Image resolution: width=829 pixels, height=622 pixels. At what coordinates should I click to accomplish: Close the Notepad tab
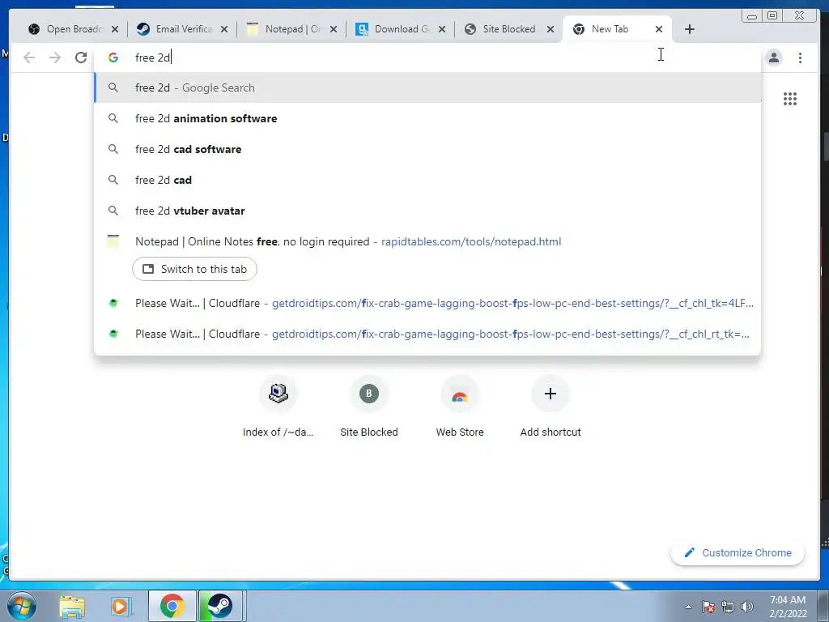(334, 29)
